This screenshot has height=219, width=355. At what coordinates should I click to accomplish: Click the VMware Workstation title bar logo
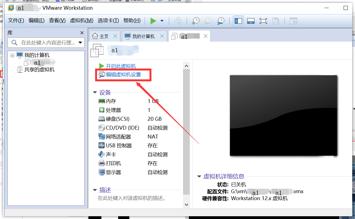pos(11,8)
